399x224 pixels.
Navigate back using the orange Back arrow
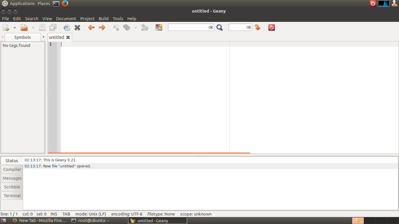(91, 27)
